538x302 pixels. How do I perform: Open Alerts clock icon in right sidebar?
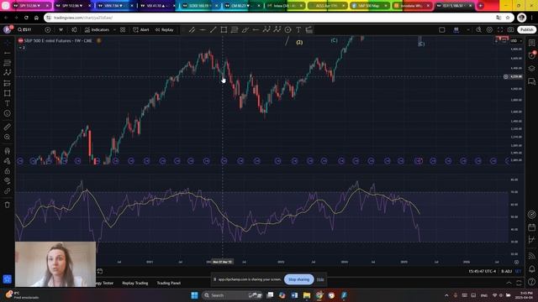click(x=531, y=55)
